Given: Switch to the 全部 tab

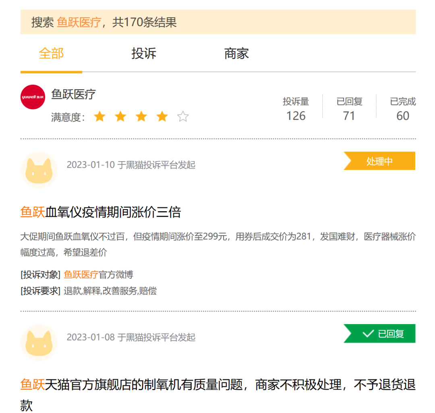Looking at the screenshot, I should click(51, 53).
